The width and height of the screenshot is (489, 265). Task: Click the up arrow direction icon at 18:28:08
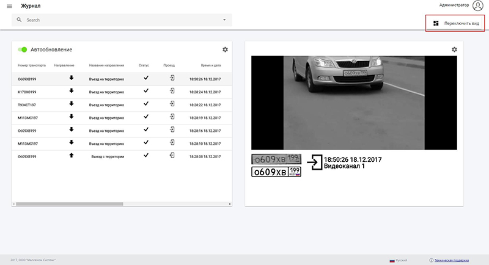click(x=72, y=155)
